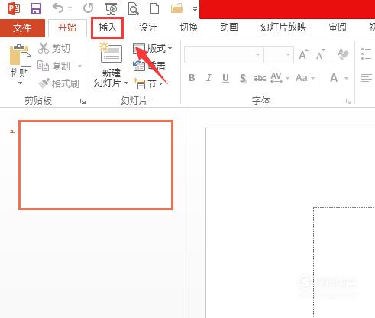Expand the 复制 copy dropdown arrow

click(80, 66)
